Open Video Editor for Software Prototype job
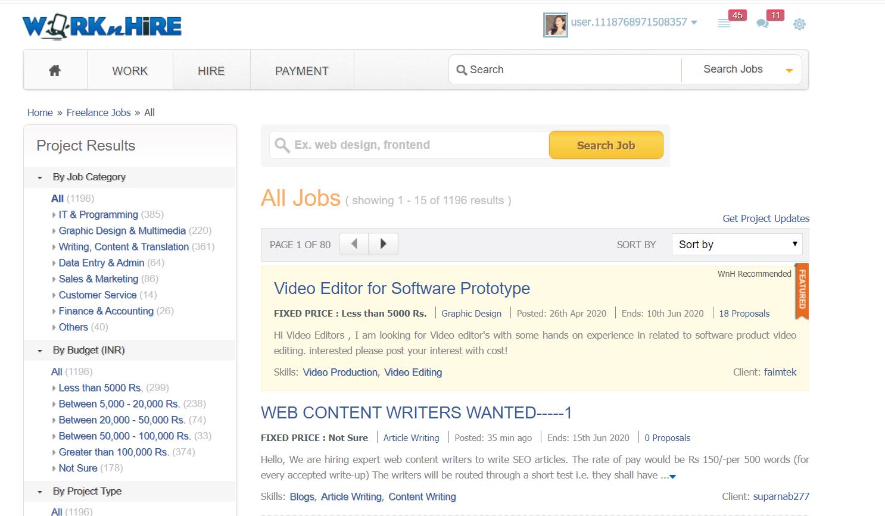The width and height of the screenshot is (885, 516). coord(402,288)
